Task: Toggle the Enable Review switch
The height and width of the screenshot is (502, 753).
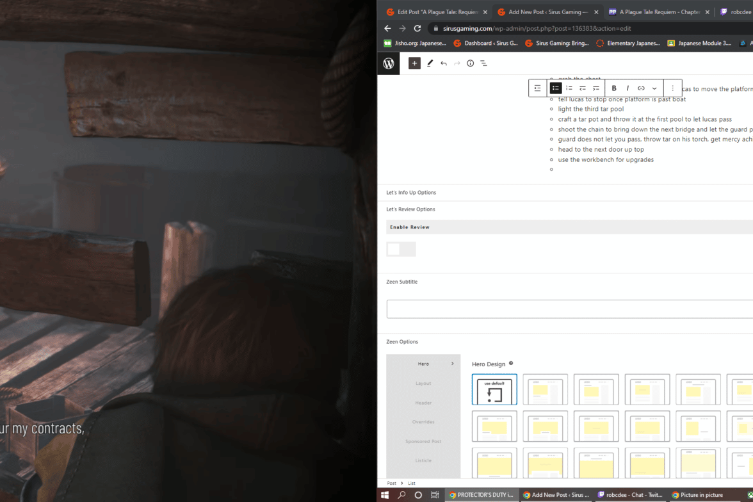Action: [401, 249]
